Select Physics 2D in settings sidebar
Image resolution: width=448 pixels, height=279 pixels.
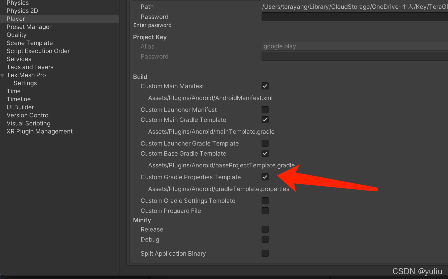(22, 11)
